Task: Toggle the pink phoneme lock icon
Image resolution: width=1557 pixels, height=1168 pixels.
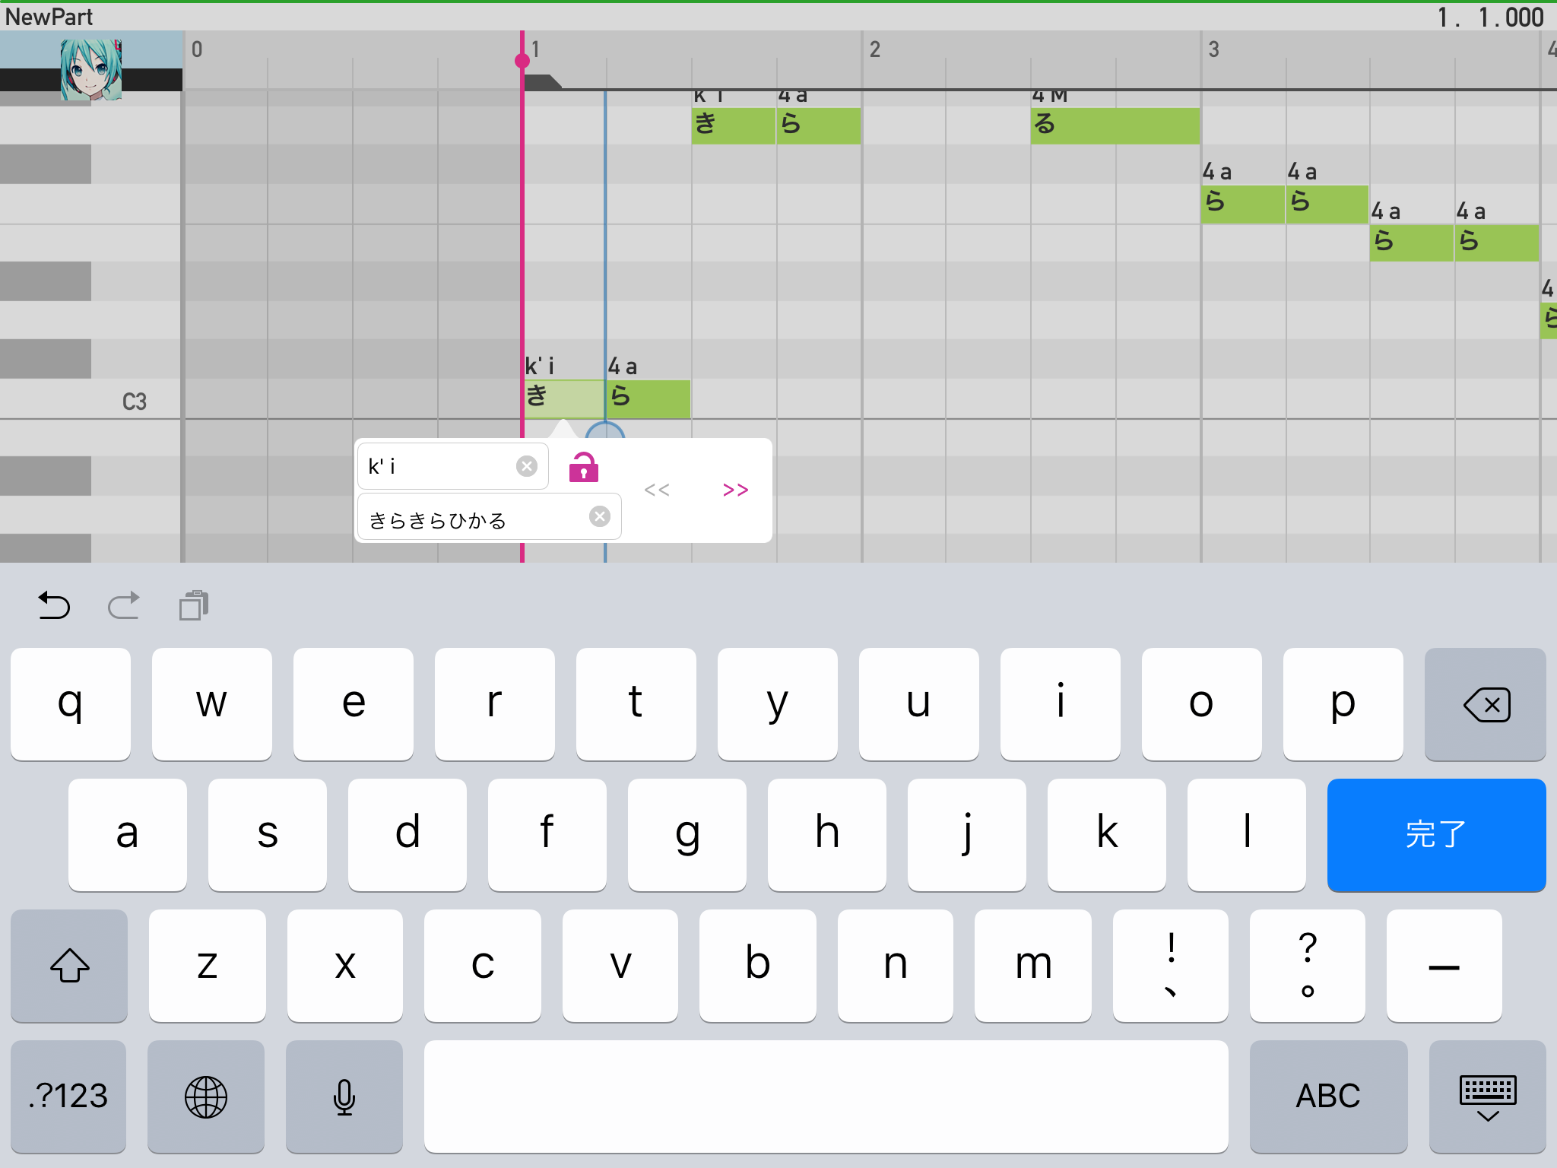Action: [584, 467]
